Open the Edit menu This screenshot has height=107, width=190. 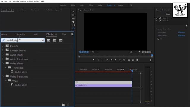pos(6,1)
